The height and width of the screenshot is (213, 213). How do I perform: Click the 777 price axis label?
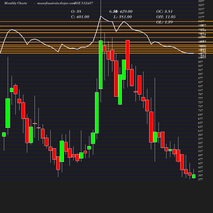pyautogui.click(x=200, y=98)
